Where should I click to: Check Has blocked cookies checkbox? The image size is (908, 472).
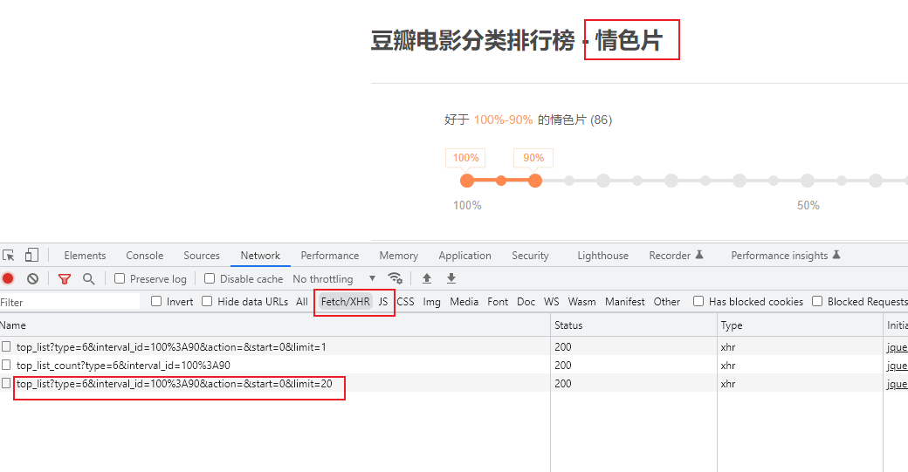698,301
